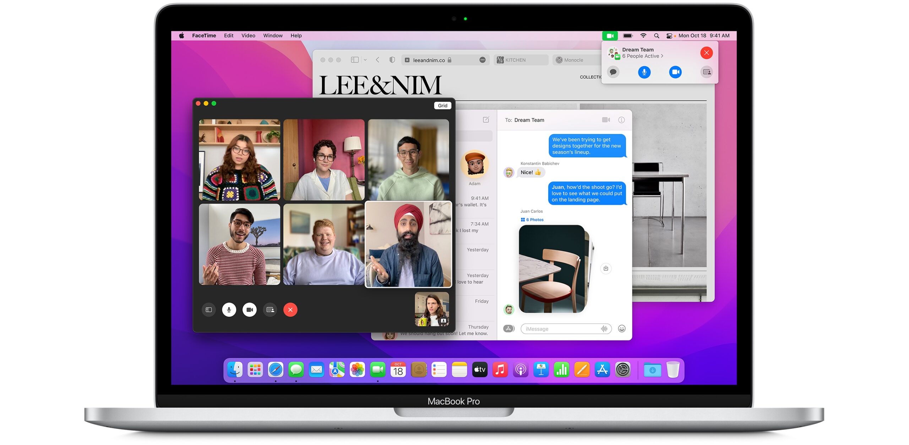Turn off camera in FaceTime window

pyautogui.click(x=250, y=310)
